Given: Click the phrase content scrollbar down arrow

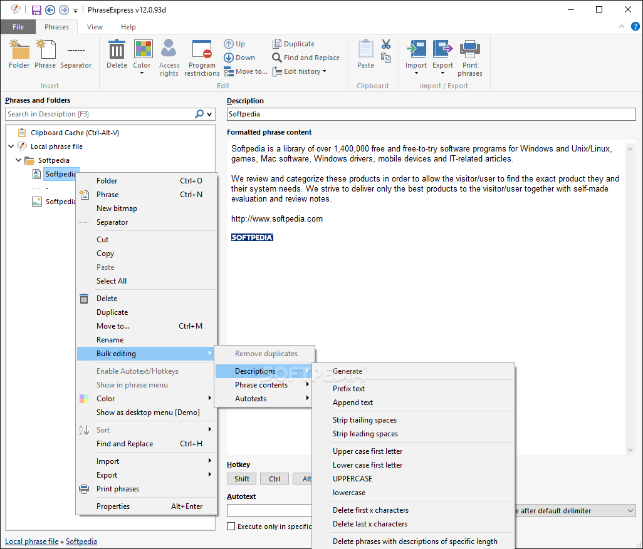Looking at the screenshot, I should (630, 450).
